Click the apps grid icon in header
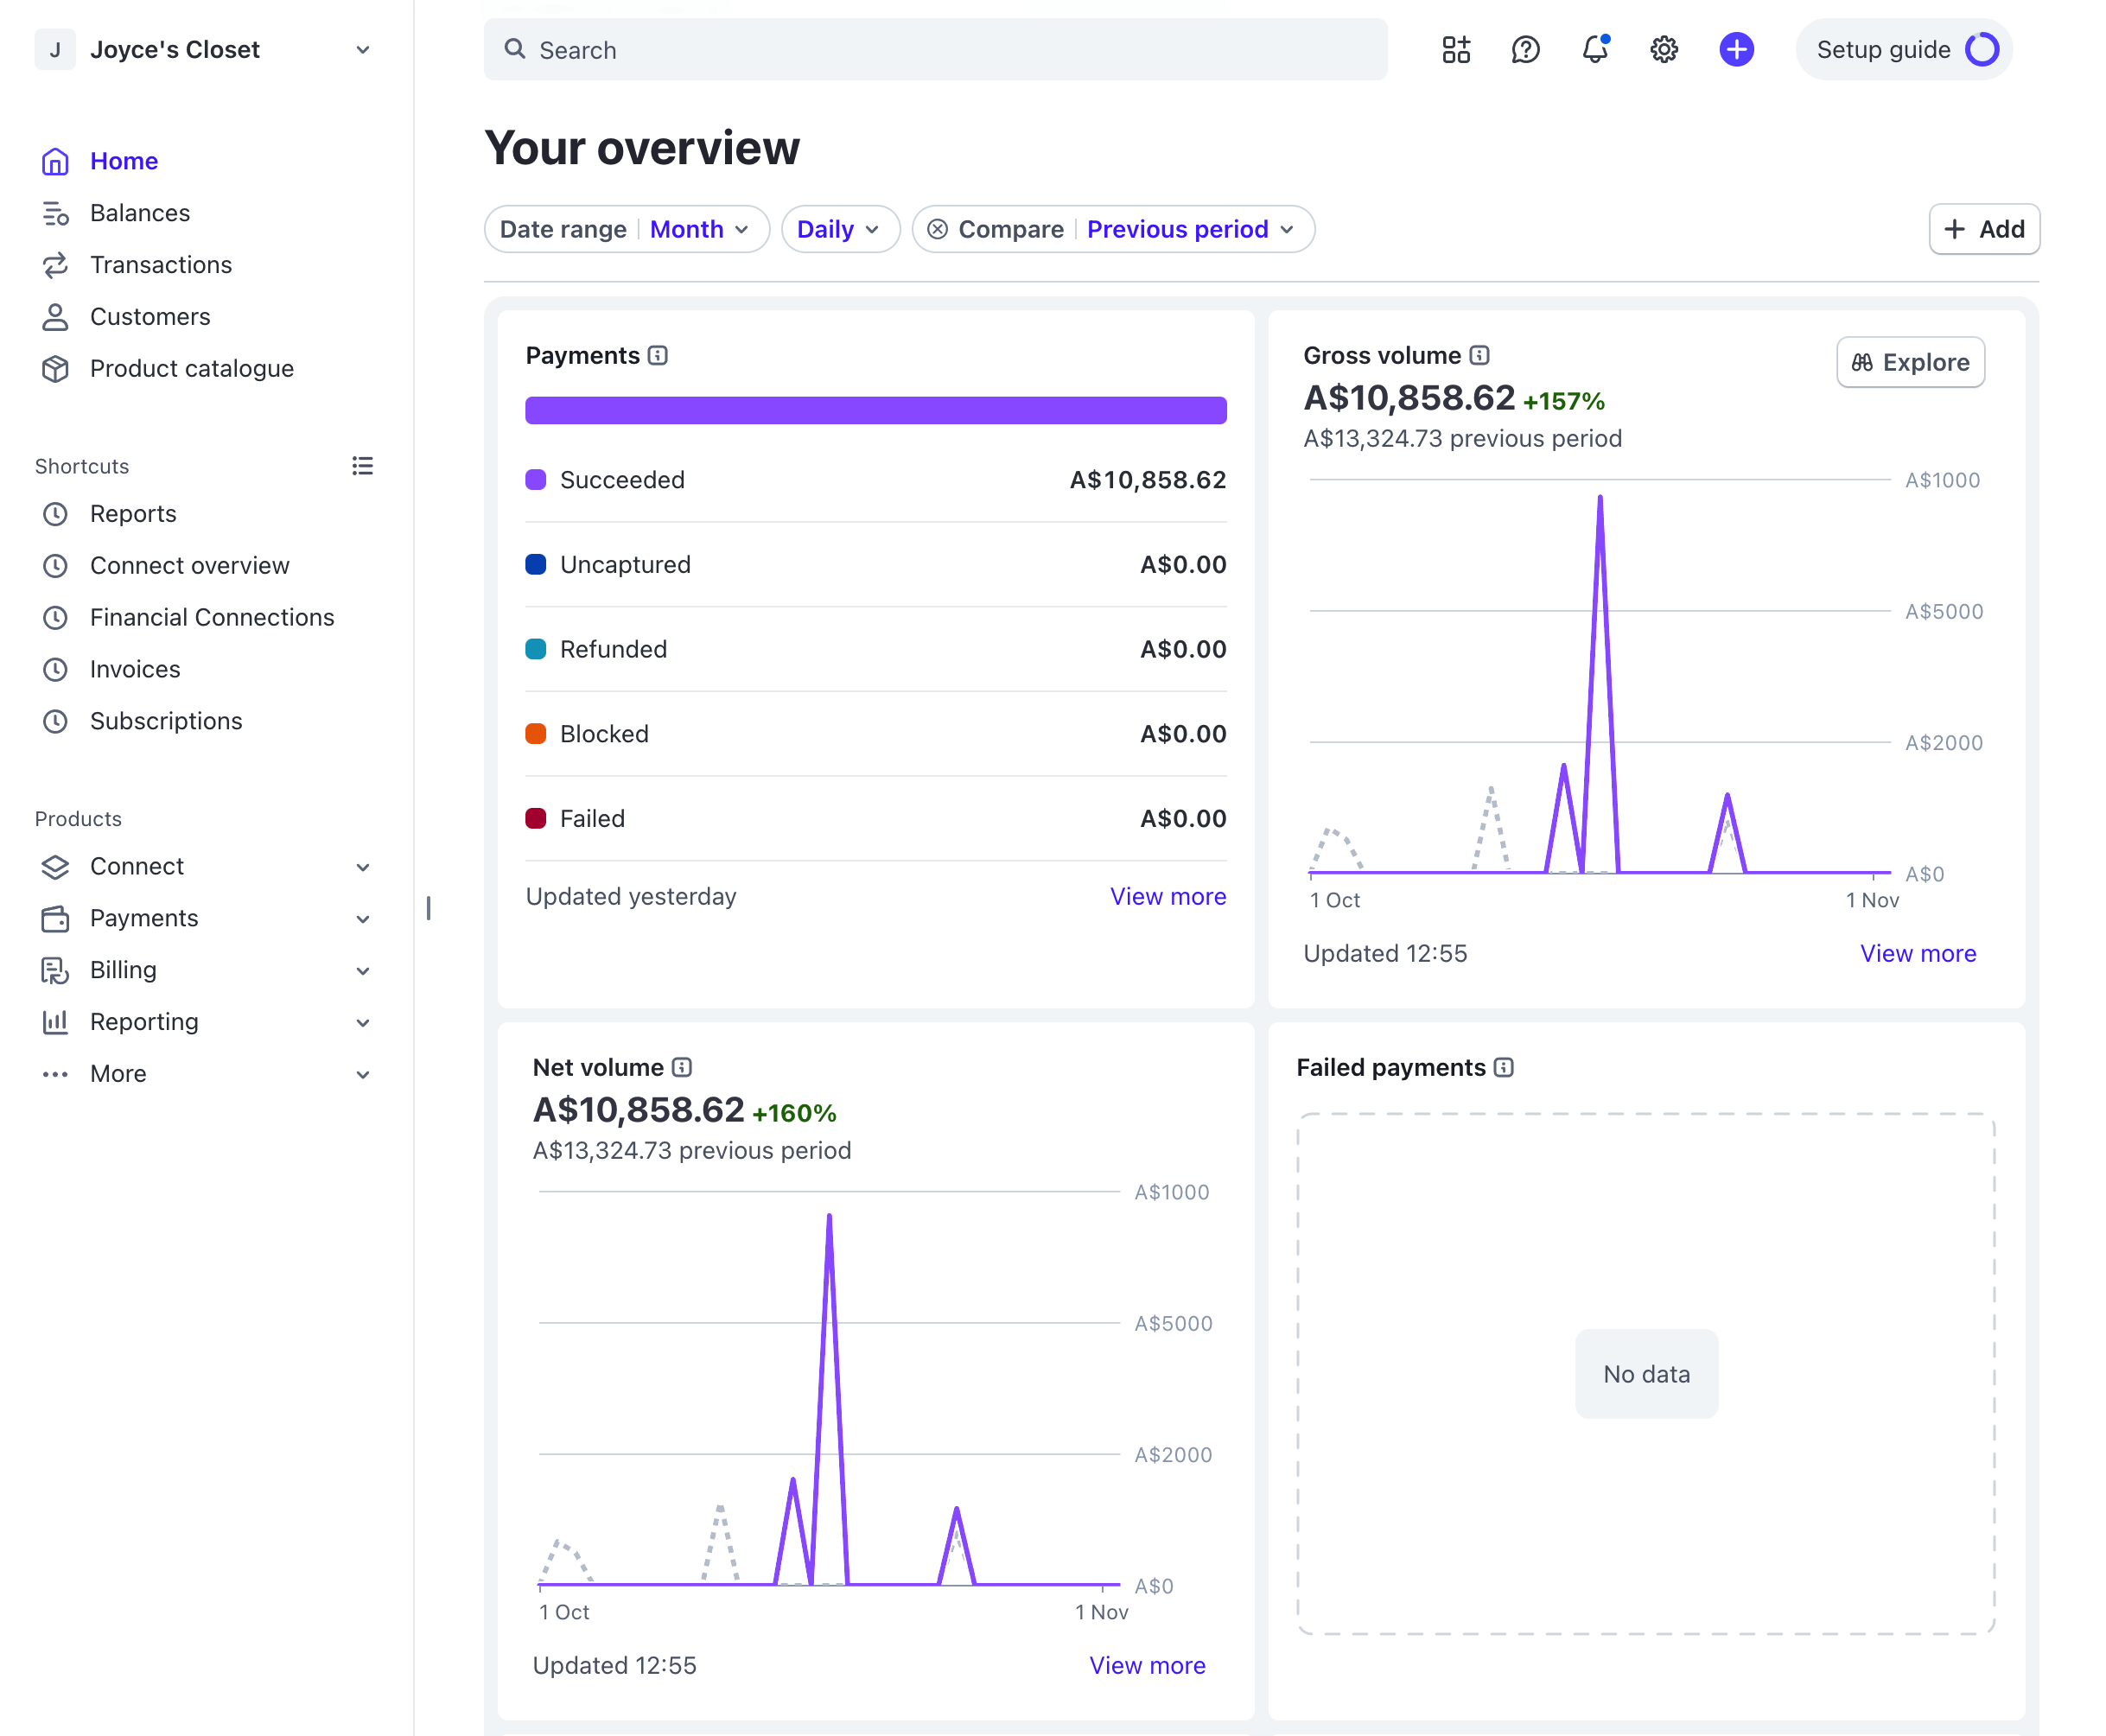This screenshot has width=2106, height=1736. pos(1456,49)
